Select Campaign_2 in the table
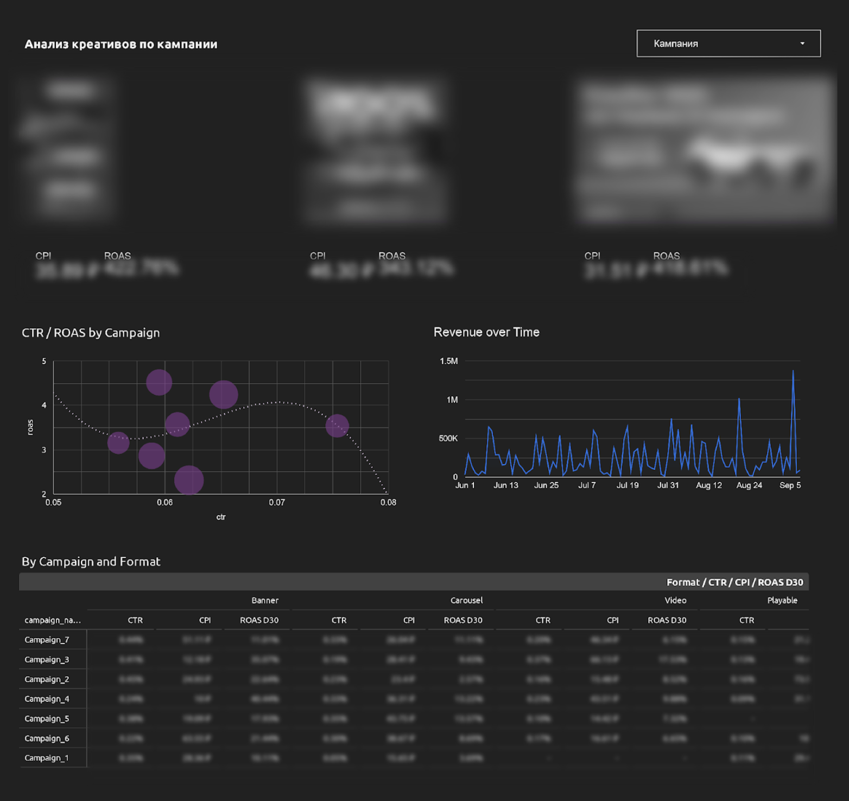This screenshot has height=801, width=849. 47,679
